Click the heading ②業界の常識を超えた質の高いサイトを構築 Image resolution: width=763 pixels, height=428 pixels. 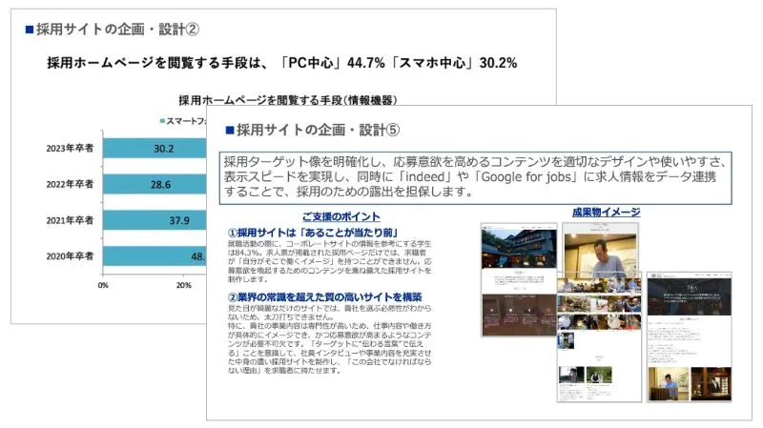pyautogui.click(x=324, y=297)
